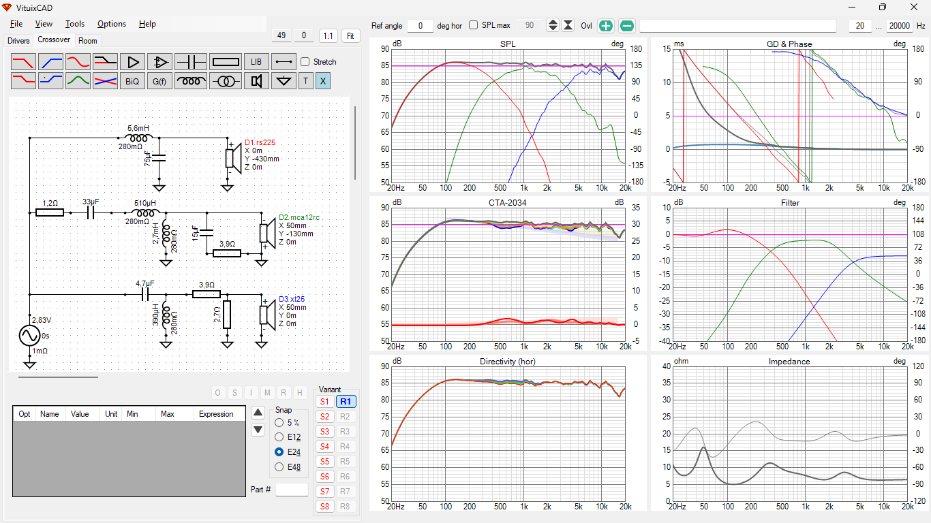Screen dimensions: 931x523
Task: Store to variant slot S8
Action: (324, 507)
